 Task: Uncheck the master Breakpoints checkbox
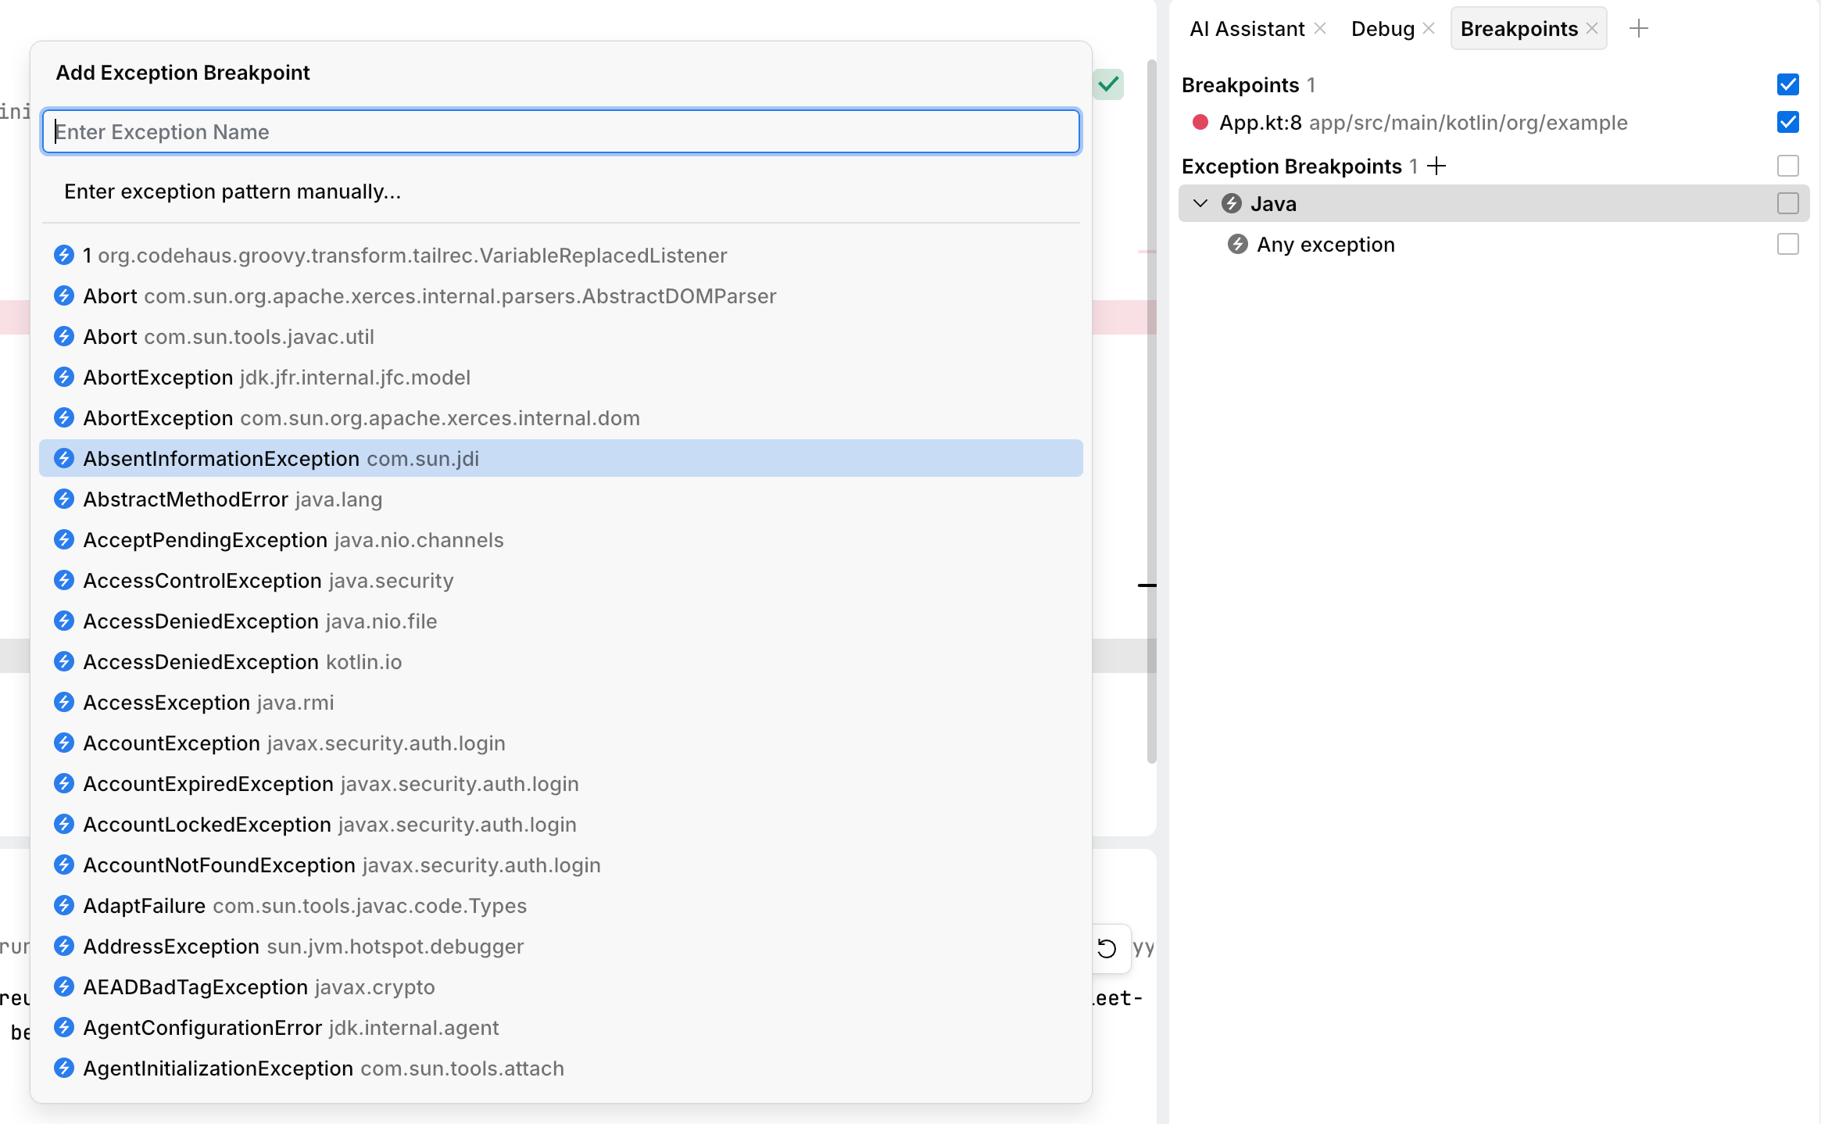click(x=1787, y=84)
